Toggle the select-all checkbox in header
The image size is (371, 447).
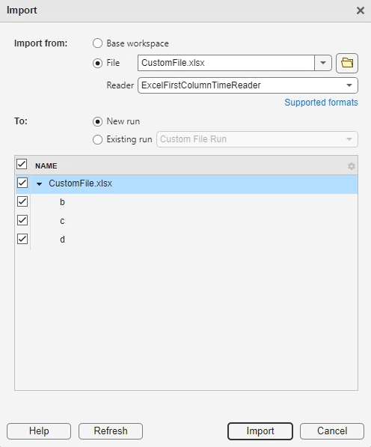click(x=22, y=164)
